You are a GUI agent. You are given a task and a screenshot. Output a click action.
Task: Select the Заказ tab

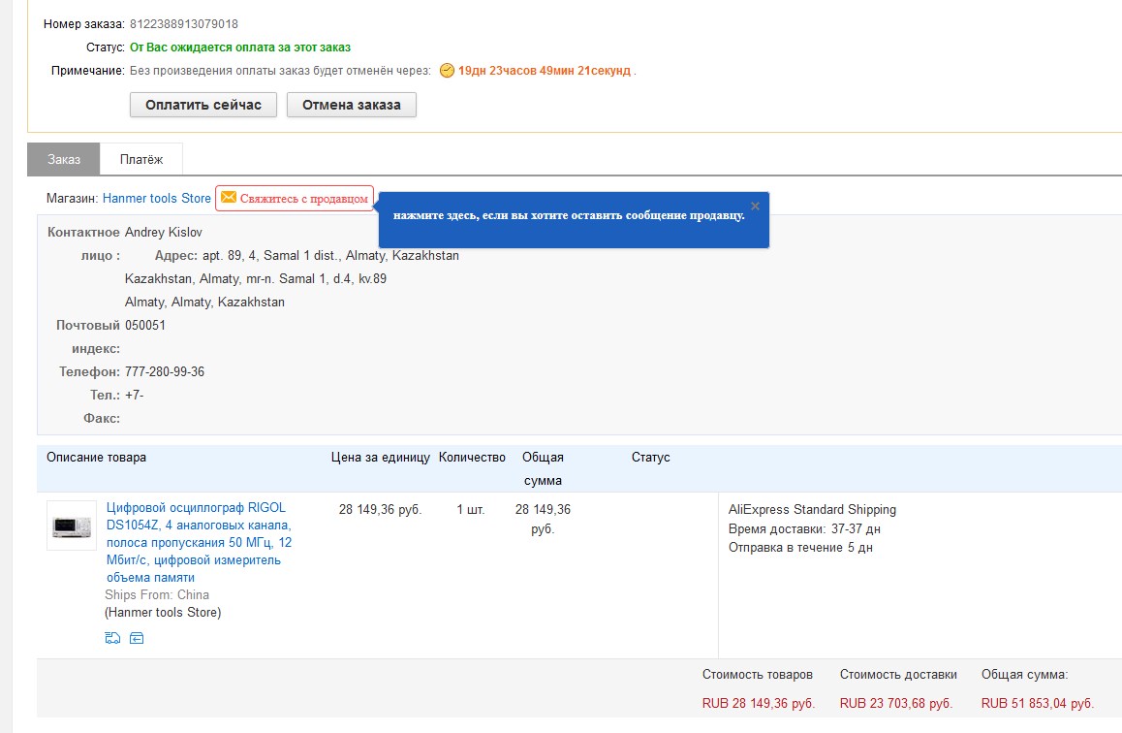(x=64, y=159)
